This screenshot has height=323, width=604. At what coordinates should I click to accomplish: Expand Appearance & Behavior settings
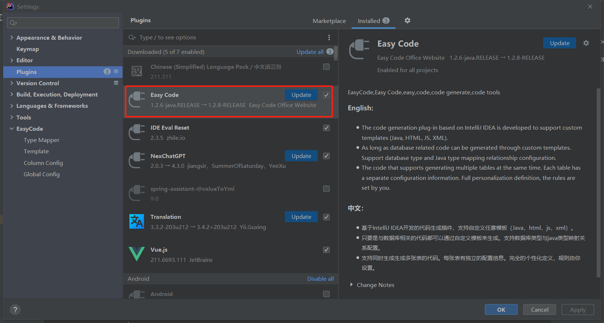(12, 38)
